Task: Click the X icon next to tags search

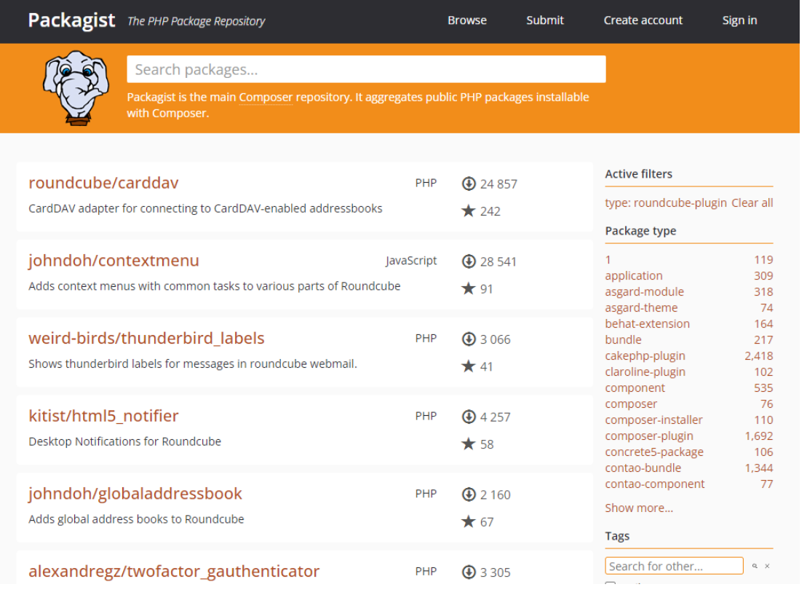Action: click(x=767, y=566)
